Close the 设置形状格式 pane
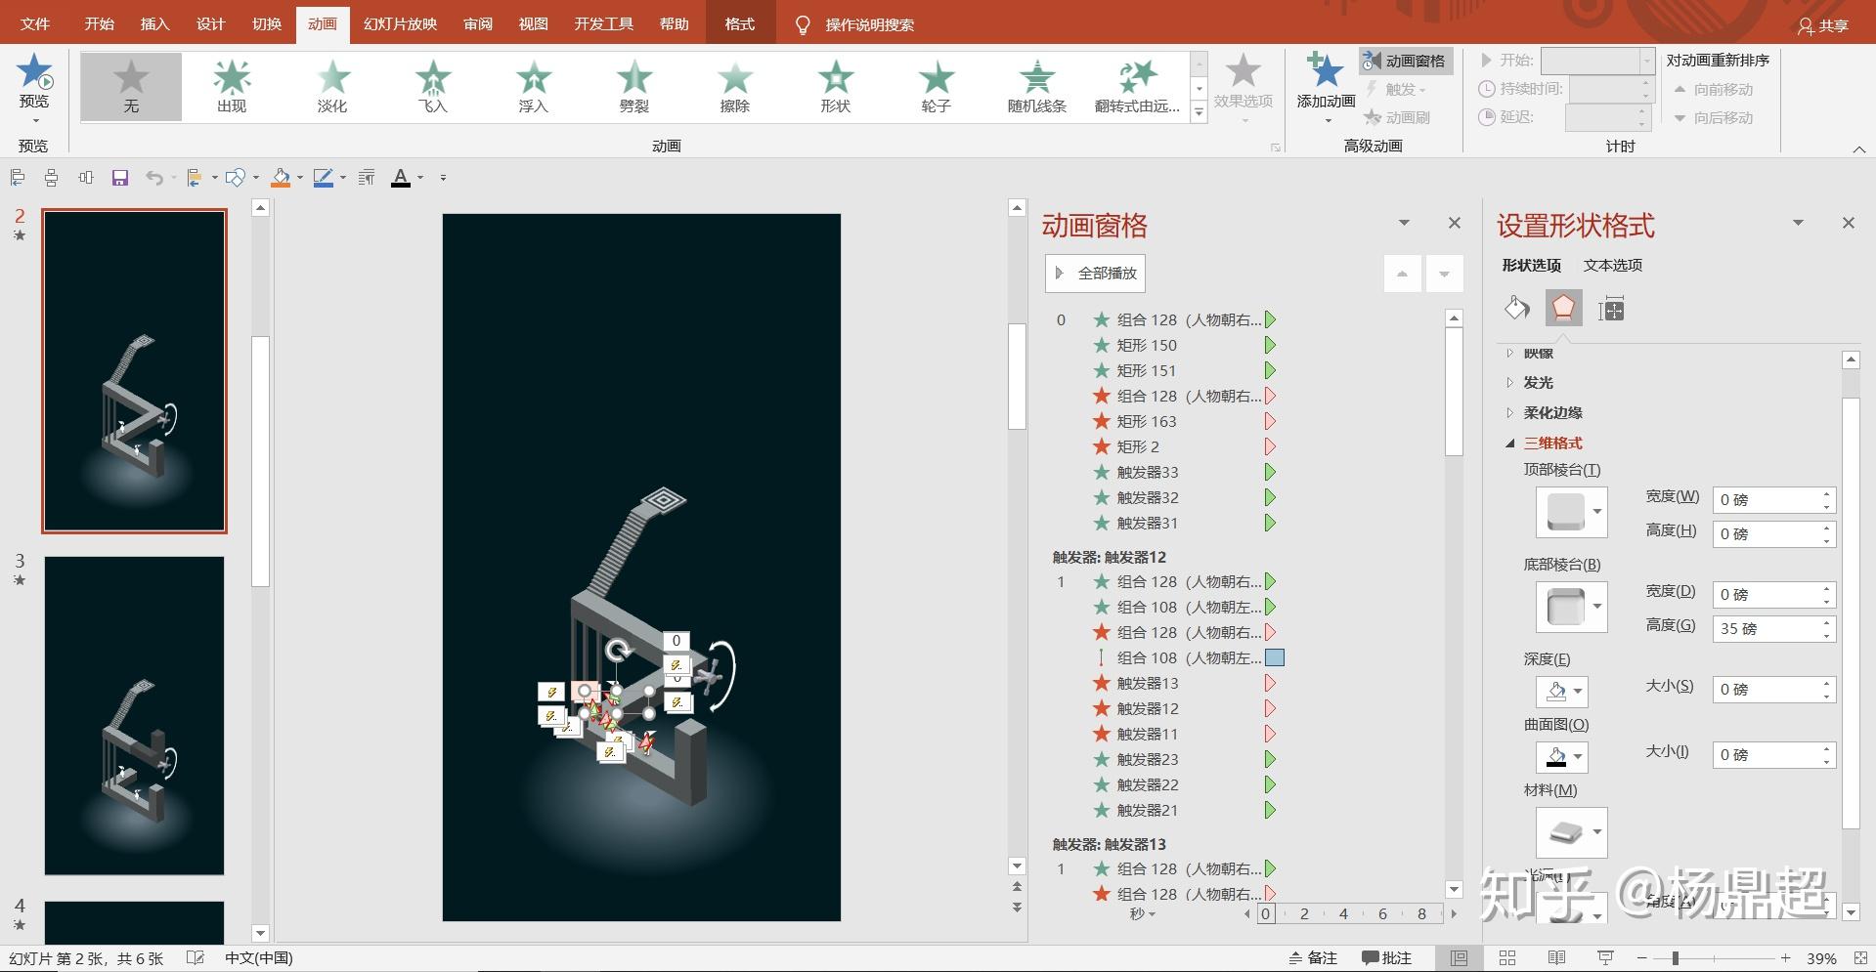The image size is (1876, 972). [x=1848, y=224]
